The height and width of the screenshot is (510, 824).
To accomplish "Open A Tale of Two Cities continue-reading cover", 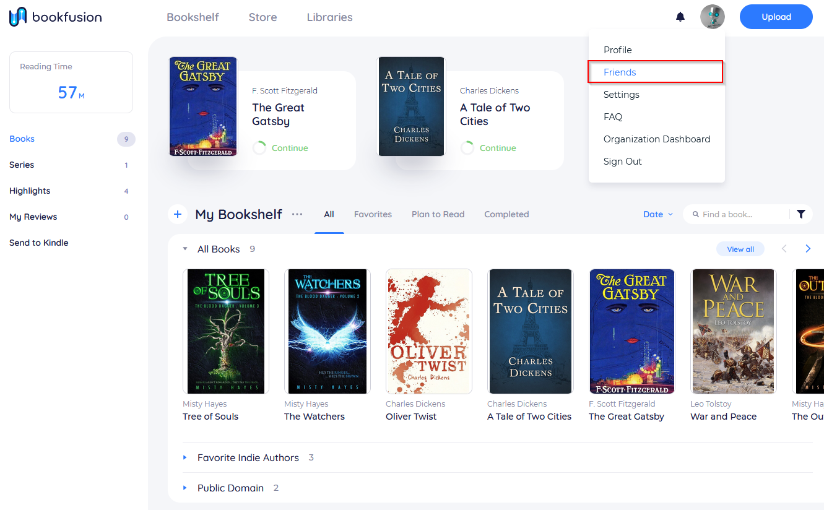I will pyautogui.click(x=411, y=106).
